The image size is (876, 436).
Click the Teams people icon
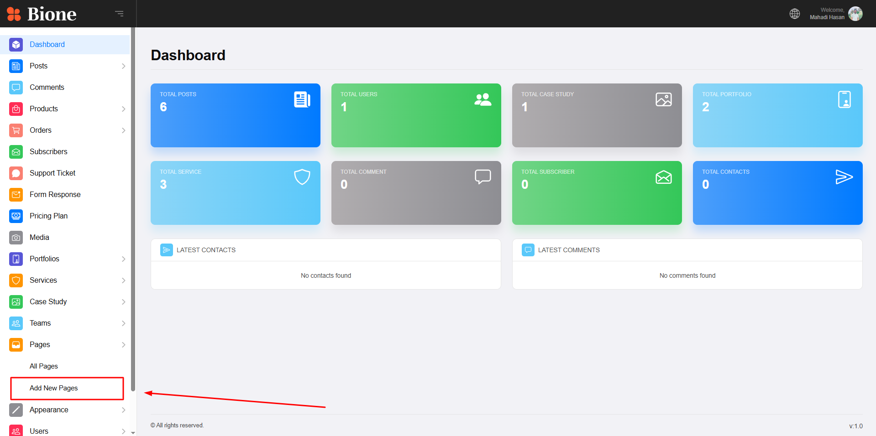16,323
